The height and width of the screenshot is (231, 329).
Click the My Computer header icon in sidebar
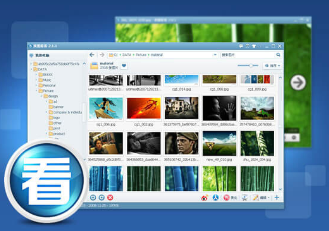click(31, 55)
